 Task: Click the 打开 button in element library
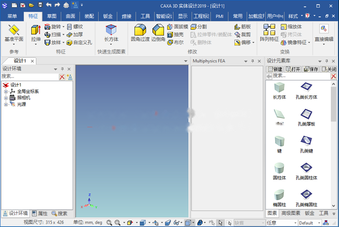293,69
